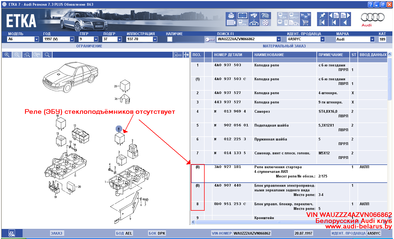Open the МАРКА dropdown showing Audi

tap(372, 39)
